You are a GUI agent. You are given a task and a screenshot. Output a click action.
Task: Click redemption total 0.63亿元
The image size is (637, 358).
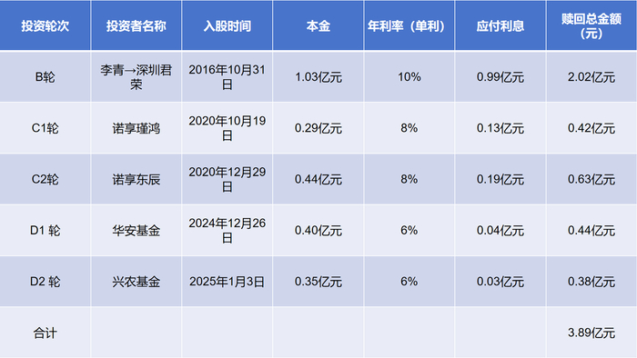click(x=591, y=179)
